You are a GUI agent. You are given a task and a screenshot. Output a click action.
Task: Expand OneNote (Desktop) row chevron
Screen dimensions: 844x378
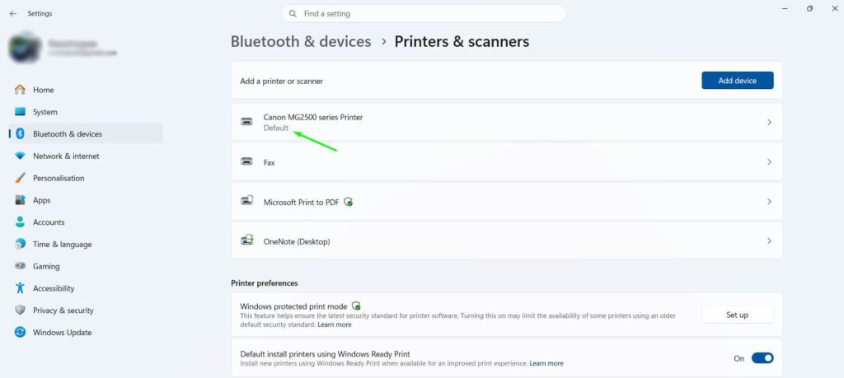[769, 241]
